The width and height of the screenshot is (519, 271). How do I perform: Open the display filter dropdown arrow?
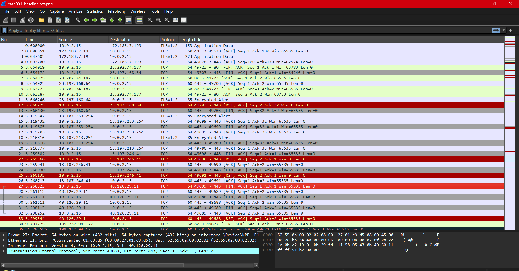(504, 30)
